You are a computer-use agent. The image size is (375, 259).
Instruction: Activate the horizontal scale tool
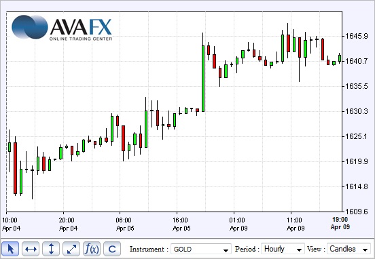pos(31,249)
